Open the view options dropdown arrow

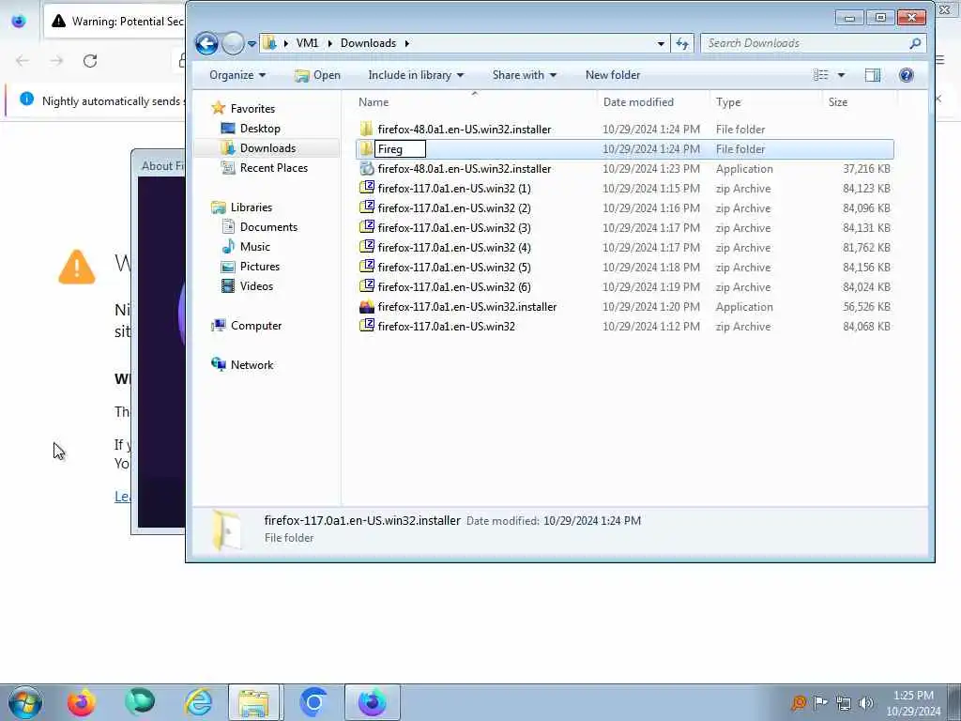(841, 75)
